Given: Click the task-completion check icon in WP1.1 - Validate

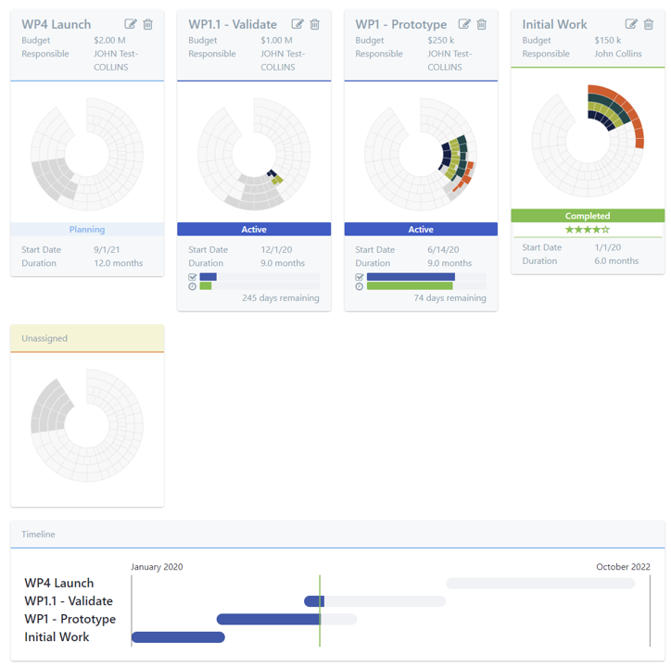Looking at the screenshot, I should point(192,277).
